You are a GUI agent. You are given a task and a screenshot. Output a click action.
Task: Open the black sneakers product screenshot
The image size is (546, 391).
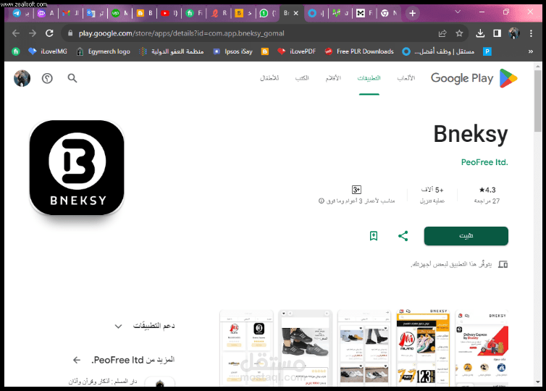tap(306, 348)
